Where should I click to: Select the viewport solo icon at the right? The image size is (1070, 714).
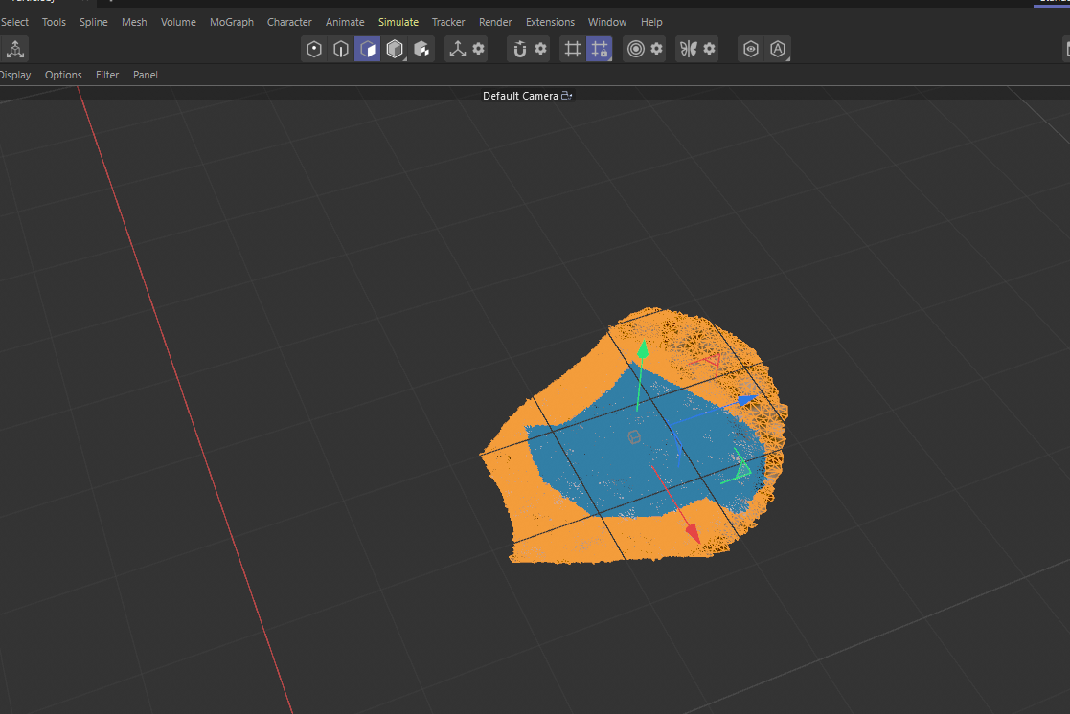(x=751, y=49)
